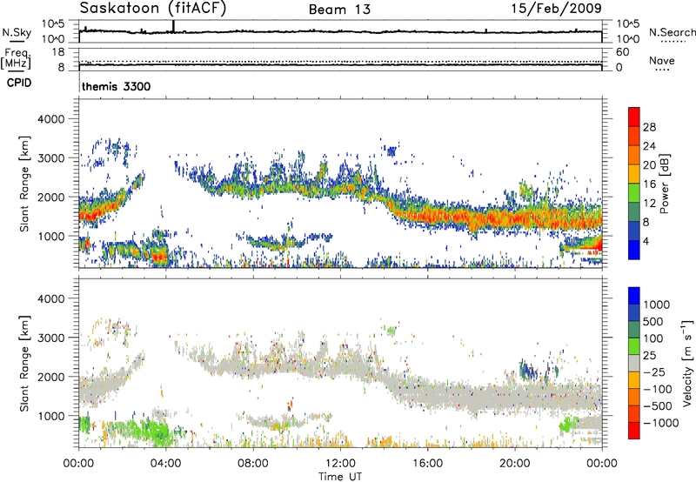Click the '500' label on the velocity colorbar

tap(652, 322)
